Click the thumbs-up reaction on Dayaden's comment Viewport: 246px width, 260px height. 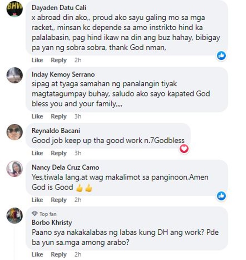[x=221, y=55]
